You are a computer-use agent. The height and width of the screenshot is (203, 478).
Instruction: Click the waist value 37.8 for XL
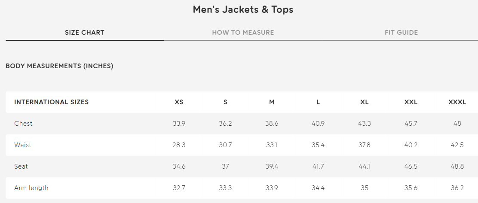pos(365,145)
